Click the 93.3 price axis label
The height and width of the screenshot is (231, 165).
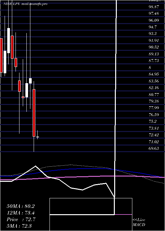pyautogui.click(x=152, y=34)
